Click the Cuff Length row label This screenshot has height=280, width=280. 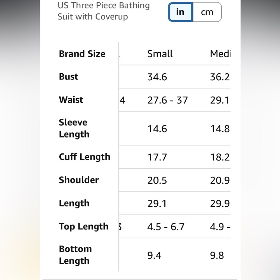coord(85,157)
